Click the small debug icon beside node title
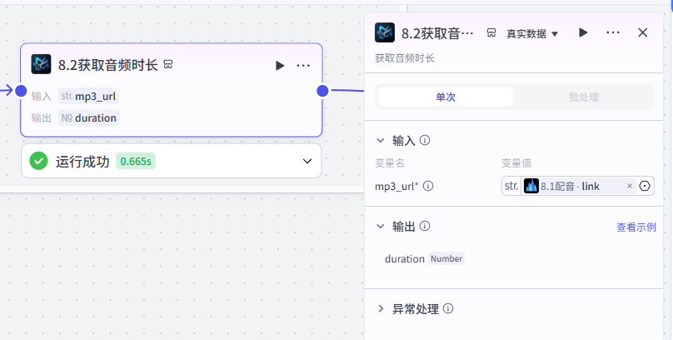The height and width of the screenshot is (340, 673). pos(168,65)
